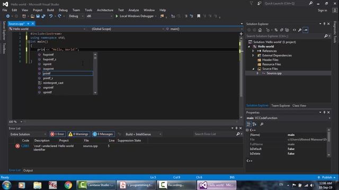Switch to the Team Explorer tab
The width and height of the screenshot is (339, 190).
pyautogui.click(x=280, y=106)
